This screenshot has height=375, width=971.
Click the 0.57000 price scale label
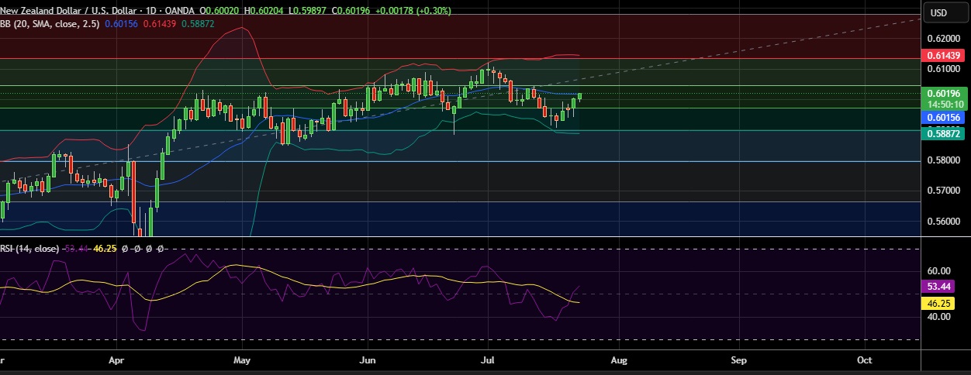(944, 191)
